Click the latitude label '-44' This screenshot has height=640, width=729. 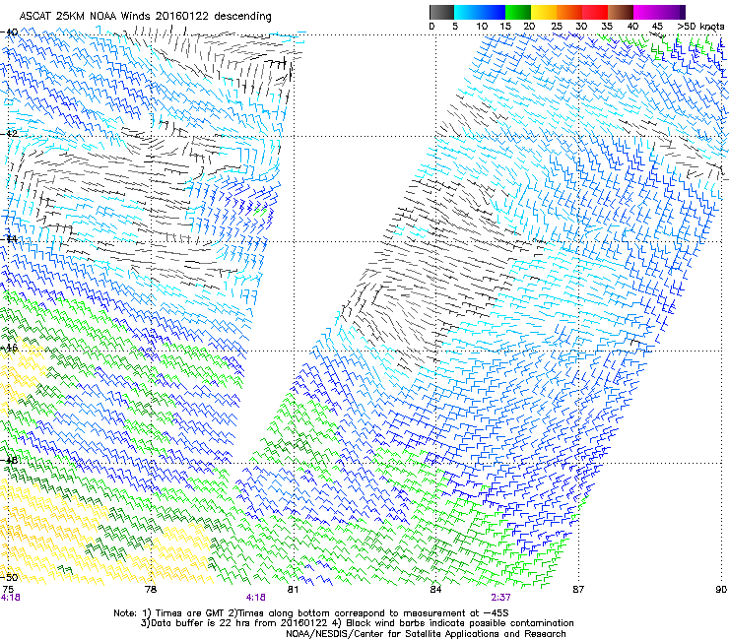[9, 239]
